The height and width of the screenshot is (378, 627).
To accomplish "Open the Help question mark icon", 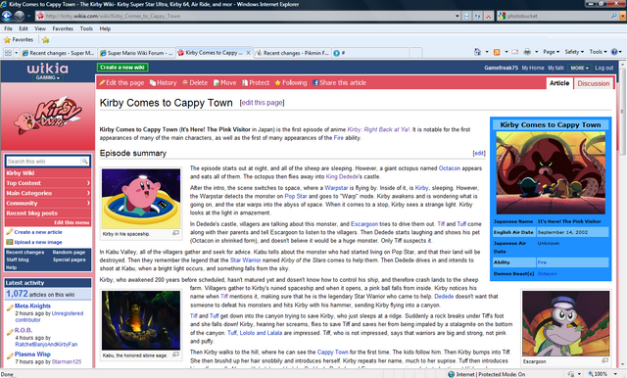I will tap(614, 52).
